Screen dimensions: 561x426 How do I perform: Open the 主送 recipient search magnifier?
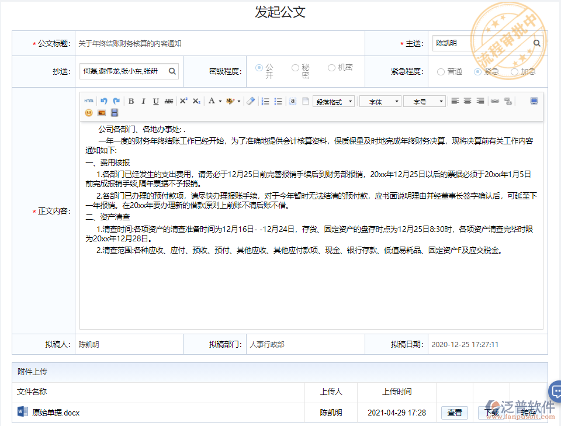coord(537,43)
